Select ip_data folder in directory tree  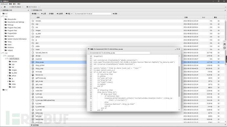point(14,73)
